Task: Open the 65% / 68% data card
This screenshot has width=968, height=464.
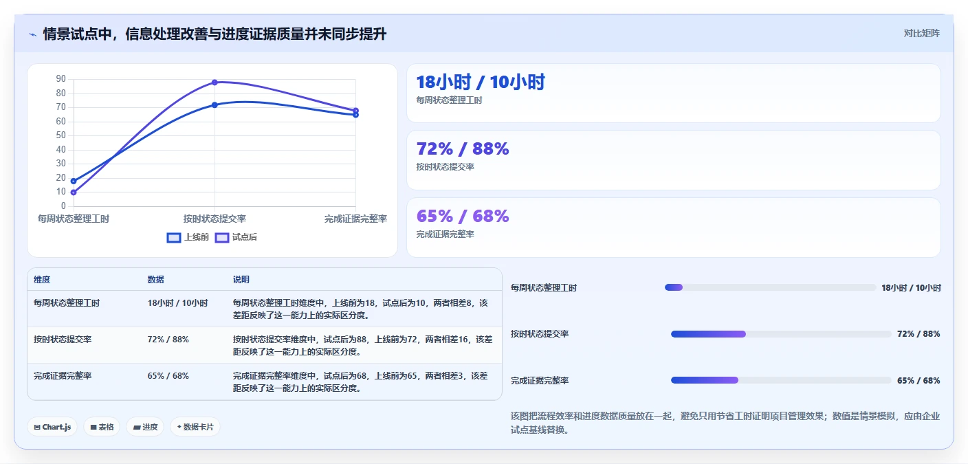Action: click(x=673, y=228)
